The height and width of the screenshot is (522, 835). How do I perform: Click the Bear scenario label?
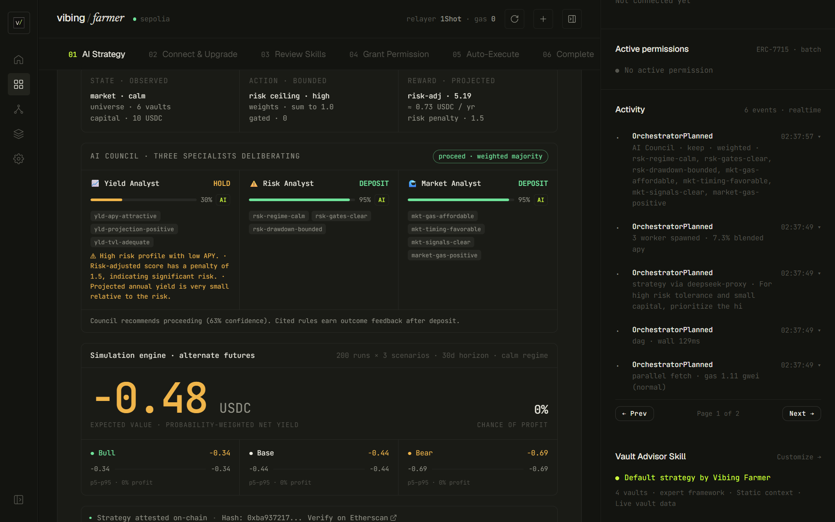(x=424, y=453)
